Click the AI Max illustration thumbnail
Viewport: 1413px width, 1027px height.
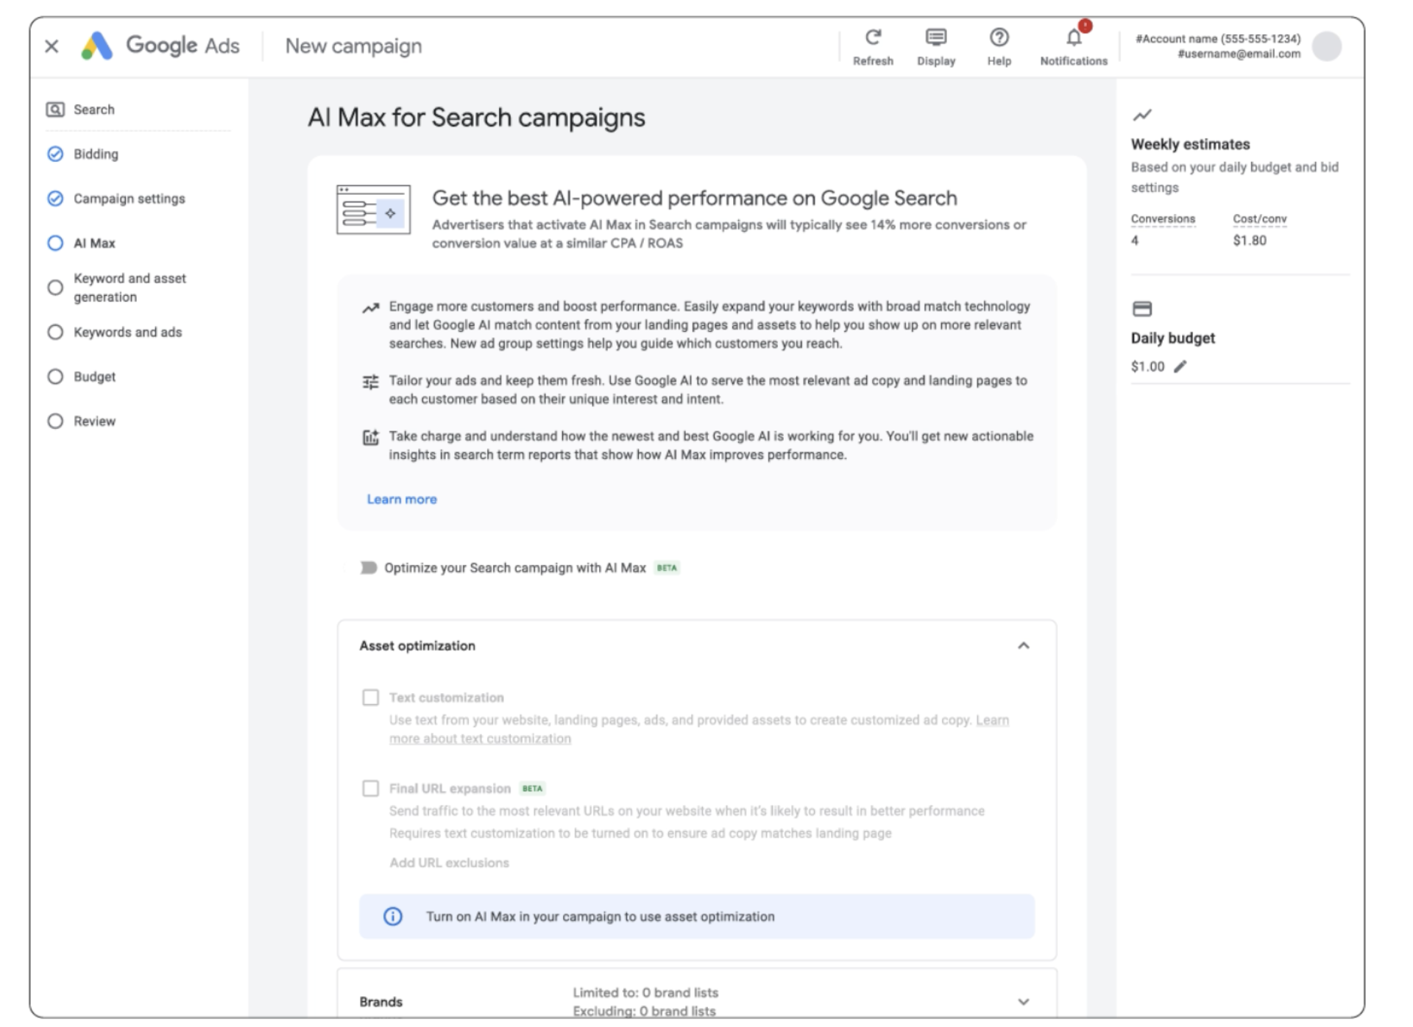[x=373, y=210]
